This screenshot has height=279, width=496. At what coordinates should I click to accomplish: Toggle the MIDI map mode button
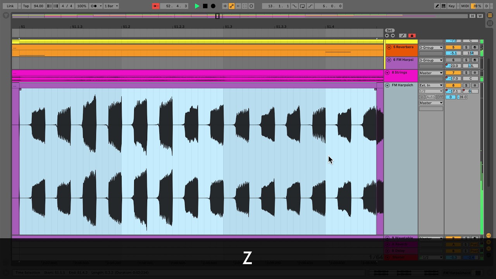pos(465,6)
